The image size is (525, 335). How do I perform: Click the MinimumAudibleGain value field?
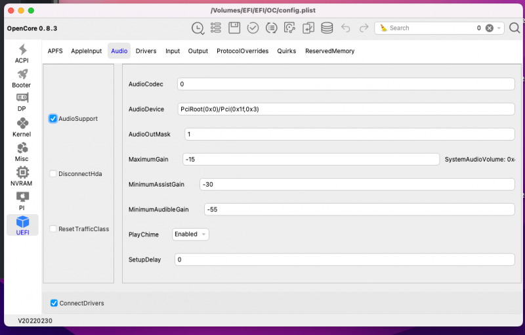click(359, 210)
